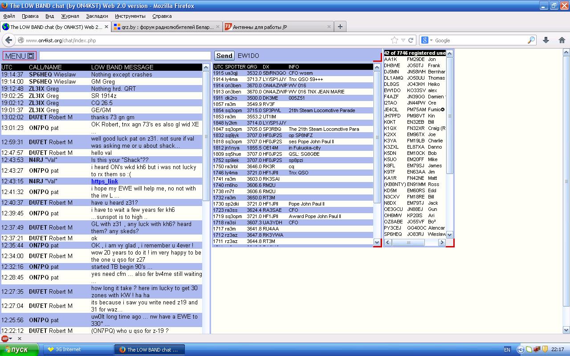Switch to the qrz.by forum tab
Viewport: 570px width, 356px height.
[167, 27]
